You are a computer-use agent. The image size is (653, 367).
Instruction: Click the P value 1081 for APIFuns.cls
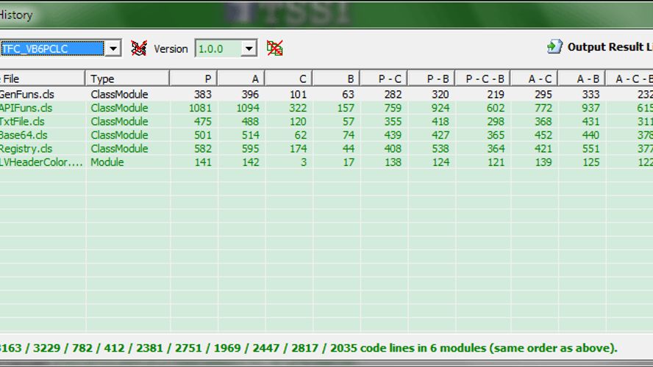click(200, 108)
